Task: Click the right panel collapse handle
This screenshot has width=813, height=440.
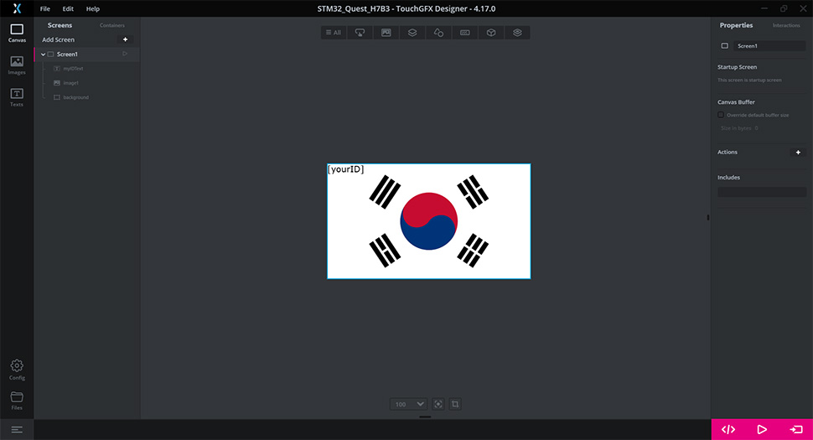Action: coord(707,217)
